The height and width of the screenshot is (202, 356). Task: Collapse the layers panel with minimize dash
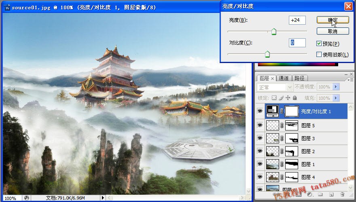(346, 74)
